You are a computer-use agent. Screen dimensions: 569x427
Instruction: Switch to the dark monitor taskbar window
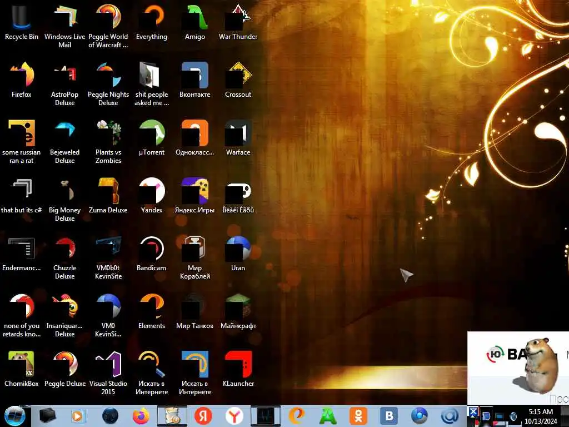point(266,416)
